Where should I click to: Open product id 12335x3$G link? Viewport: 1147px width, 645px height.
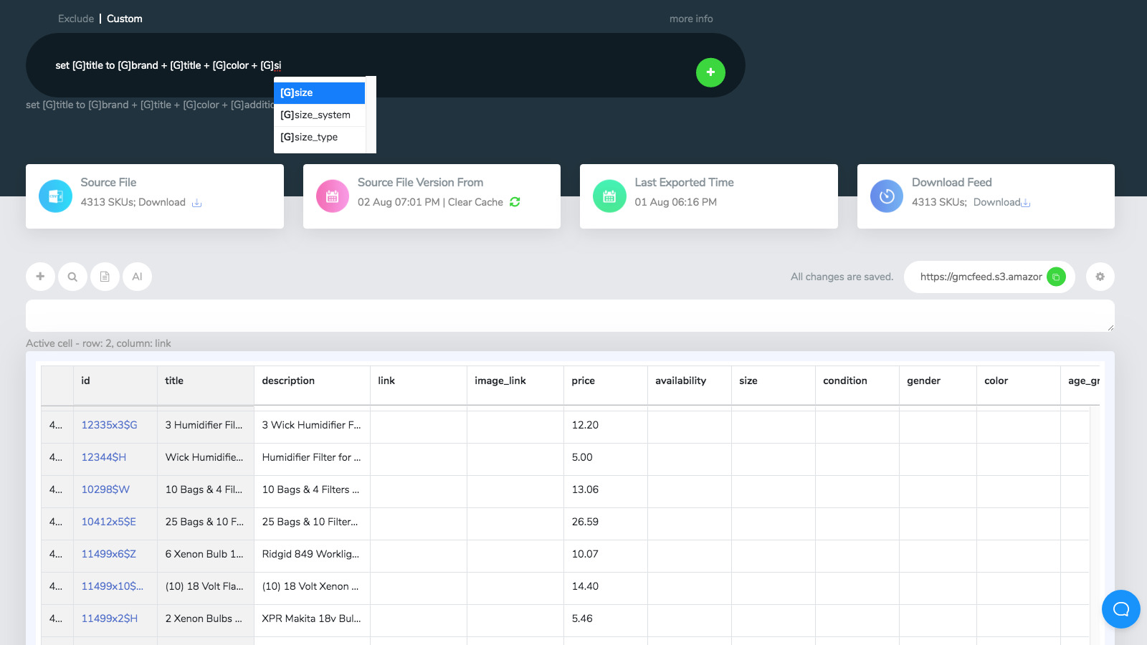109,425
